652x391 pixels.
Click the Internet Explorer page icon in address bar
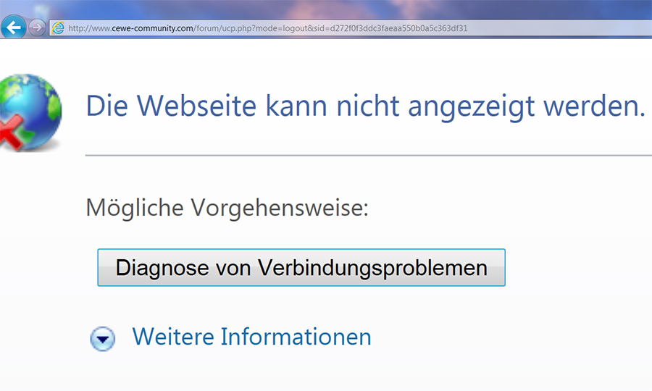click(58, 28)
